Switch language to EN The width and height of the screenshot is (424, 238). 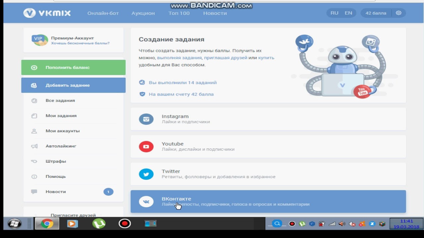348,13
